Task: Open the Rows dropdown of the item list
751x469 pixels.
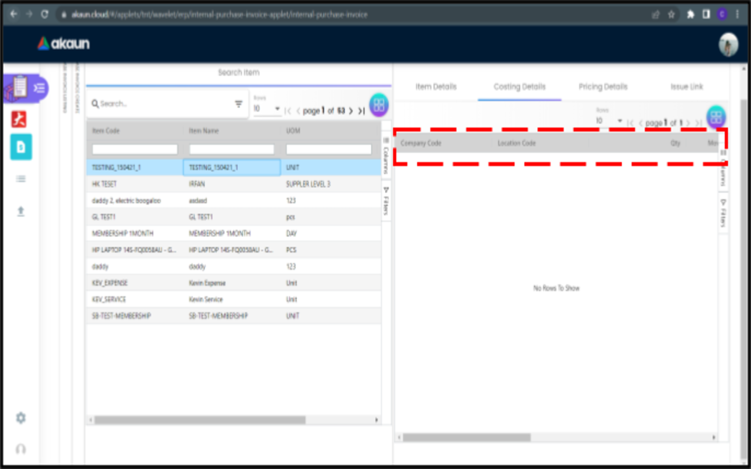Action: (x=267, y=108)
